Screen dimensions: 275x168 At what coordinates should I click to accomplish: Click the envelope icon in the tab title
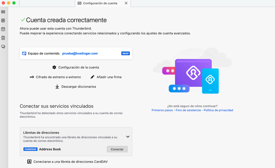click(79, 3)
